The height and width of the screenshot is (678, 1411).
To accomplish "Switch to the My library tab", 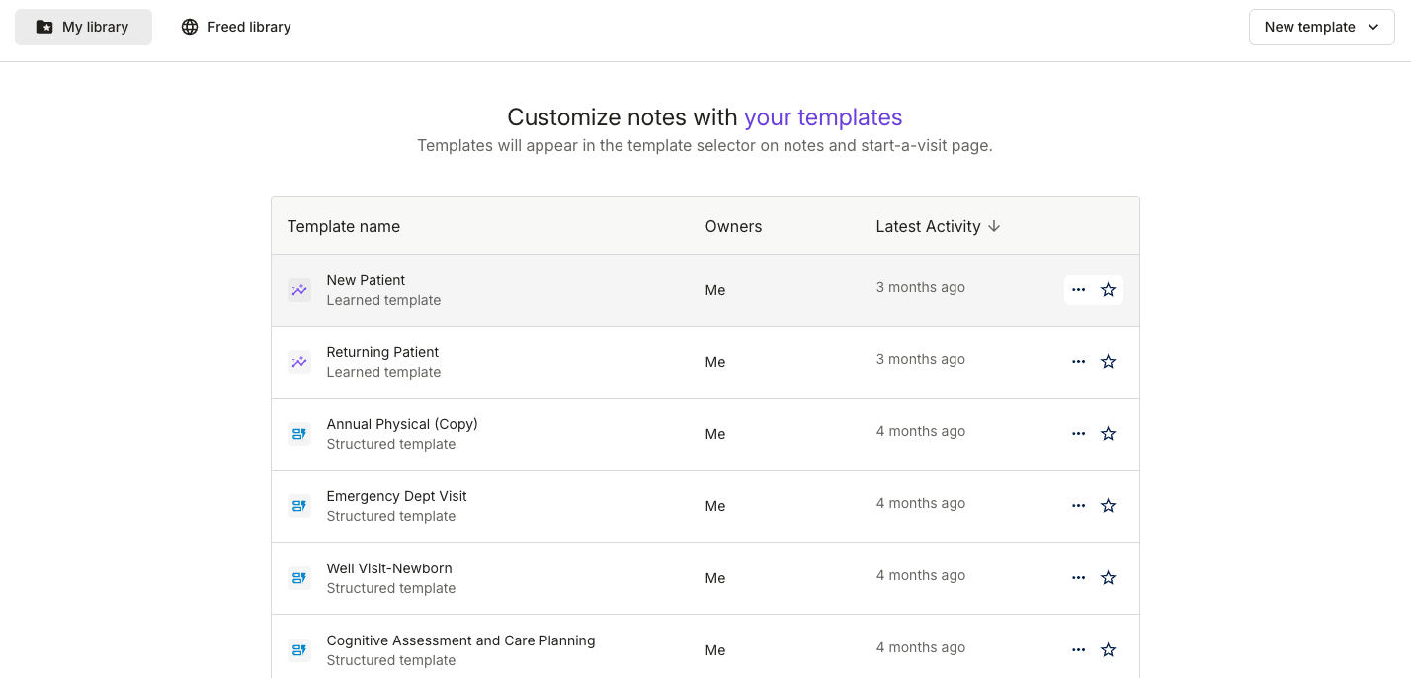I will (x=83, y=28).
